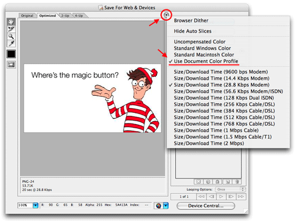Click the 20 sec @ 28.8 Kbps text

click(37, 190)
